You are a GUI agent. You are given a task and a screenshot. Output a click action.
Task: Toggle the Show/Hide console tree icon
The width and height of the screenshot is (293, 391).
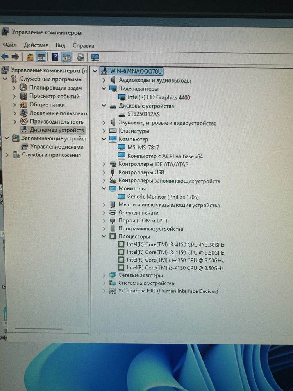[41, 57]
